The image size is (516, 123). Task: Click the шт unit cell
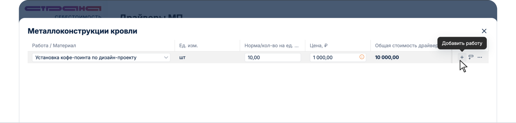click(182, 58)
